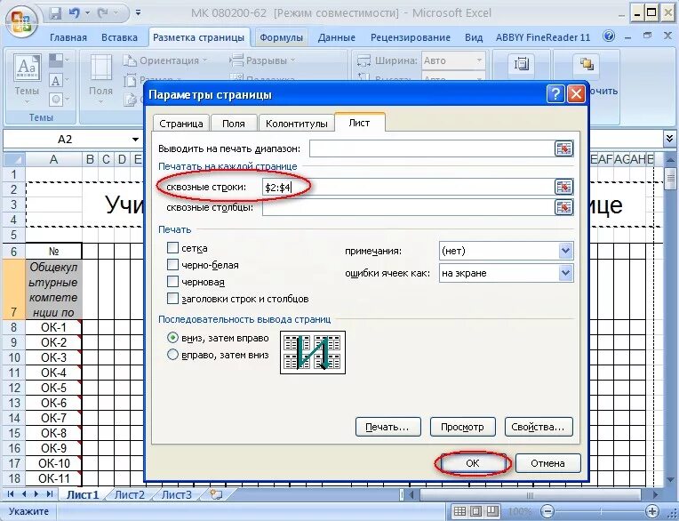Open the ошибки ячеек как dropdown
Viewport: 679px width, 521px height.
coord(565,273)
